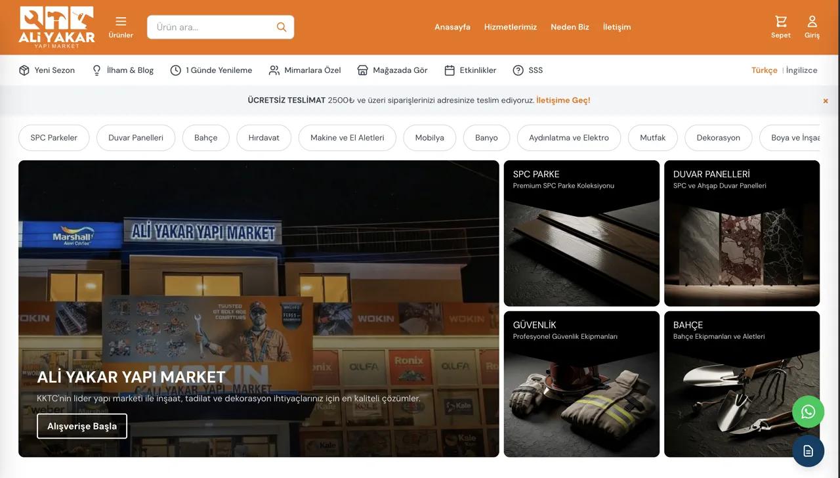The image size is (840, 478).
Task: Click the Yeni Sezon text link
Action: click(54, 70)
